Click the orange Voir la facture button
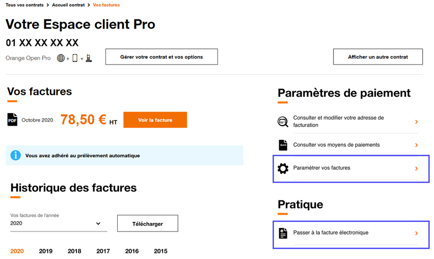 155,120
